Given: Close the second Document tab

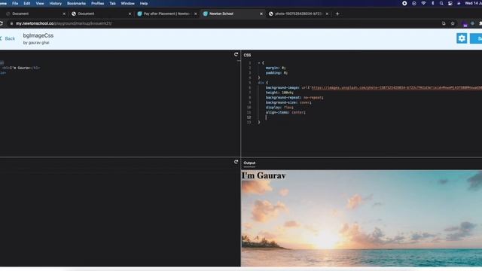Looking at the screenshot, I should coord(130,14).
